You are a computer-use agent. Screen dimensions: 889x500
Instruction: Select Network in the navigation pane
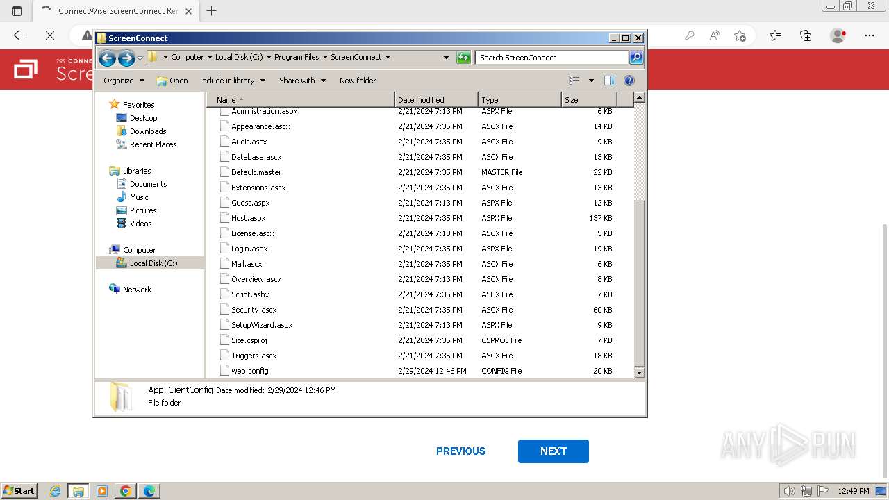click(x=137, y=290)
